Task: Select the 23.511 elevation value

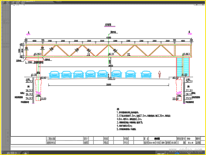Action: [189, 98]
